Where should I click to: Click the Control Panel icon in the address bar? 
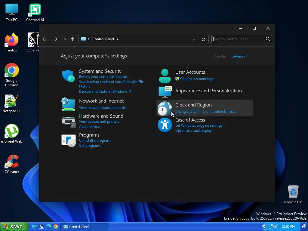pyautogui.click(x=84, y=39)
